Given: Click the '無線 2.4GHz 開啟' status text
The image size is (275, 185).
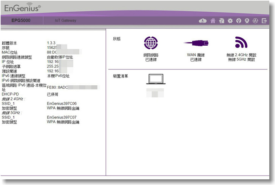Looking at the screenshot, I should coord(241,55).
